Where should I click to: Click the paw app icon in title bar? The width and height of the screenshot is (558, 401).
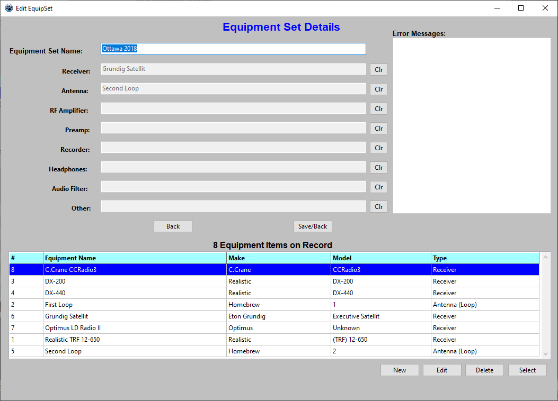(8, 8)
